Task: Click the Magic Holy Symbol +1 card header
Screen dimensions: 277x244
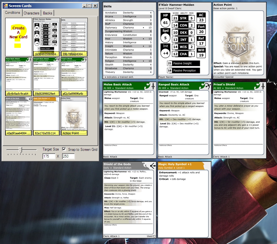Action: 184,166
